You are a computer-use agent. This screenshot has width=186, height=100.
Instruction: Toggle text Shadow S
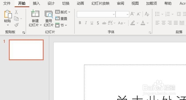pyautogui.click(x=98, y=23)
